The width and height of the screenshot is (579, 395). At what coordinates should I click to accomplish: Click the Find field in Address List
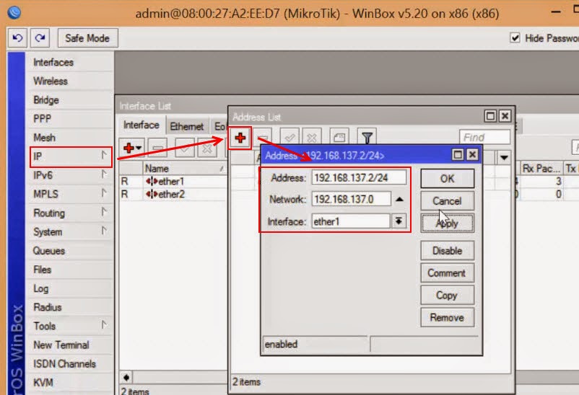tap(484, 137)
